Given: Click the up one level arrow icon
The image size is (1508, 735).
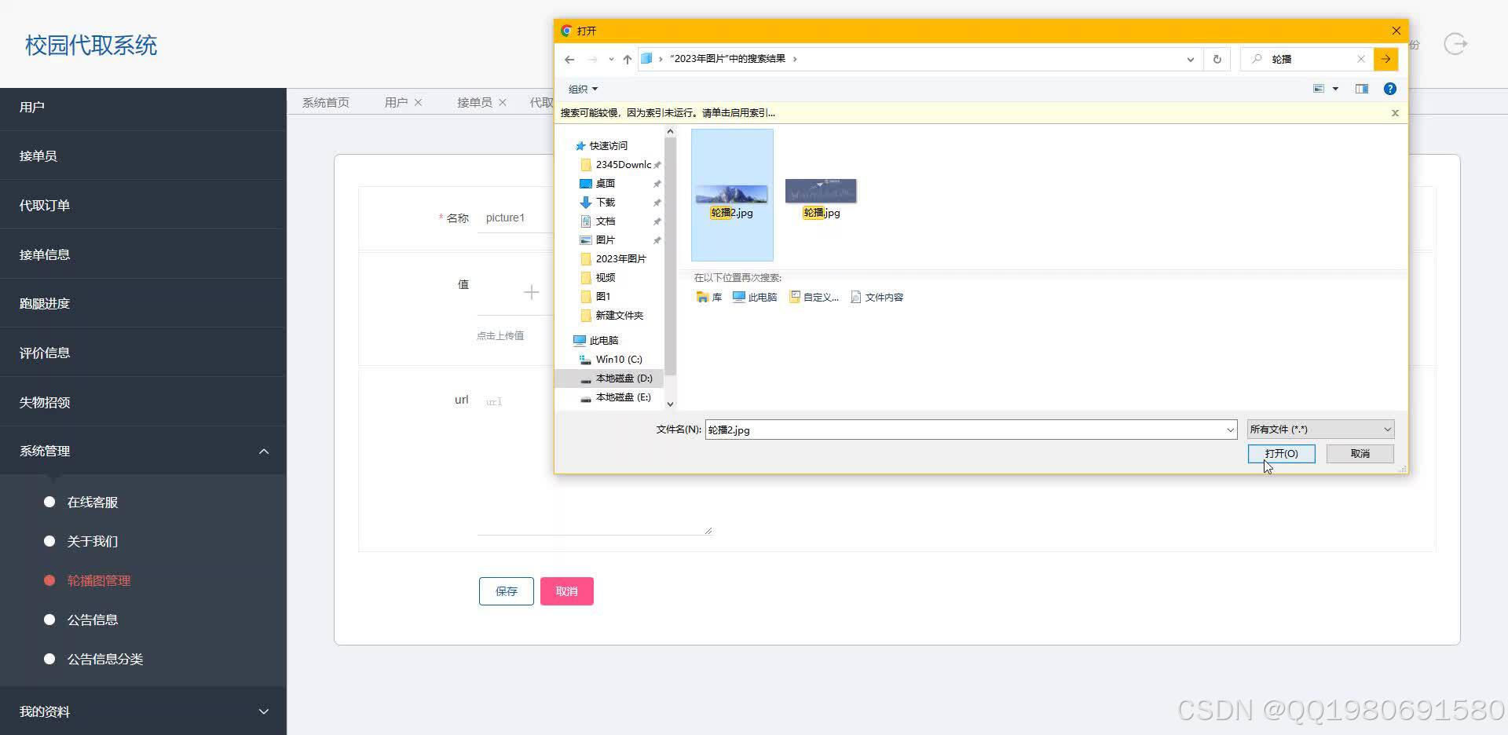Looking at the screenshot, I should pyautogui.click(x=626, y=59).
